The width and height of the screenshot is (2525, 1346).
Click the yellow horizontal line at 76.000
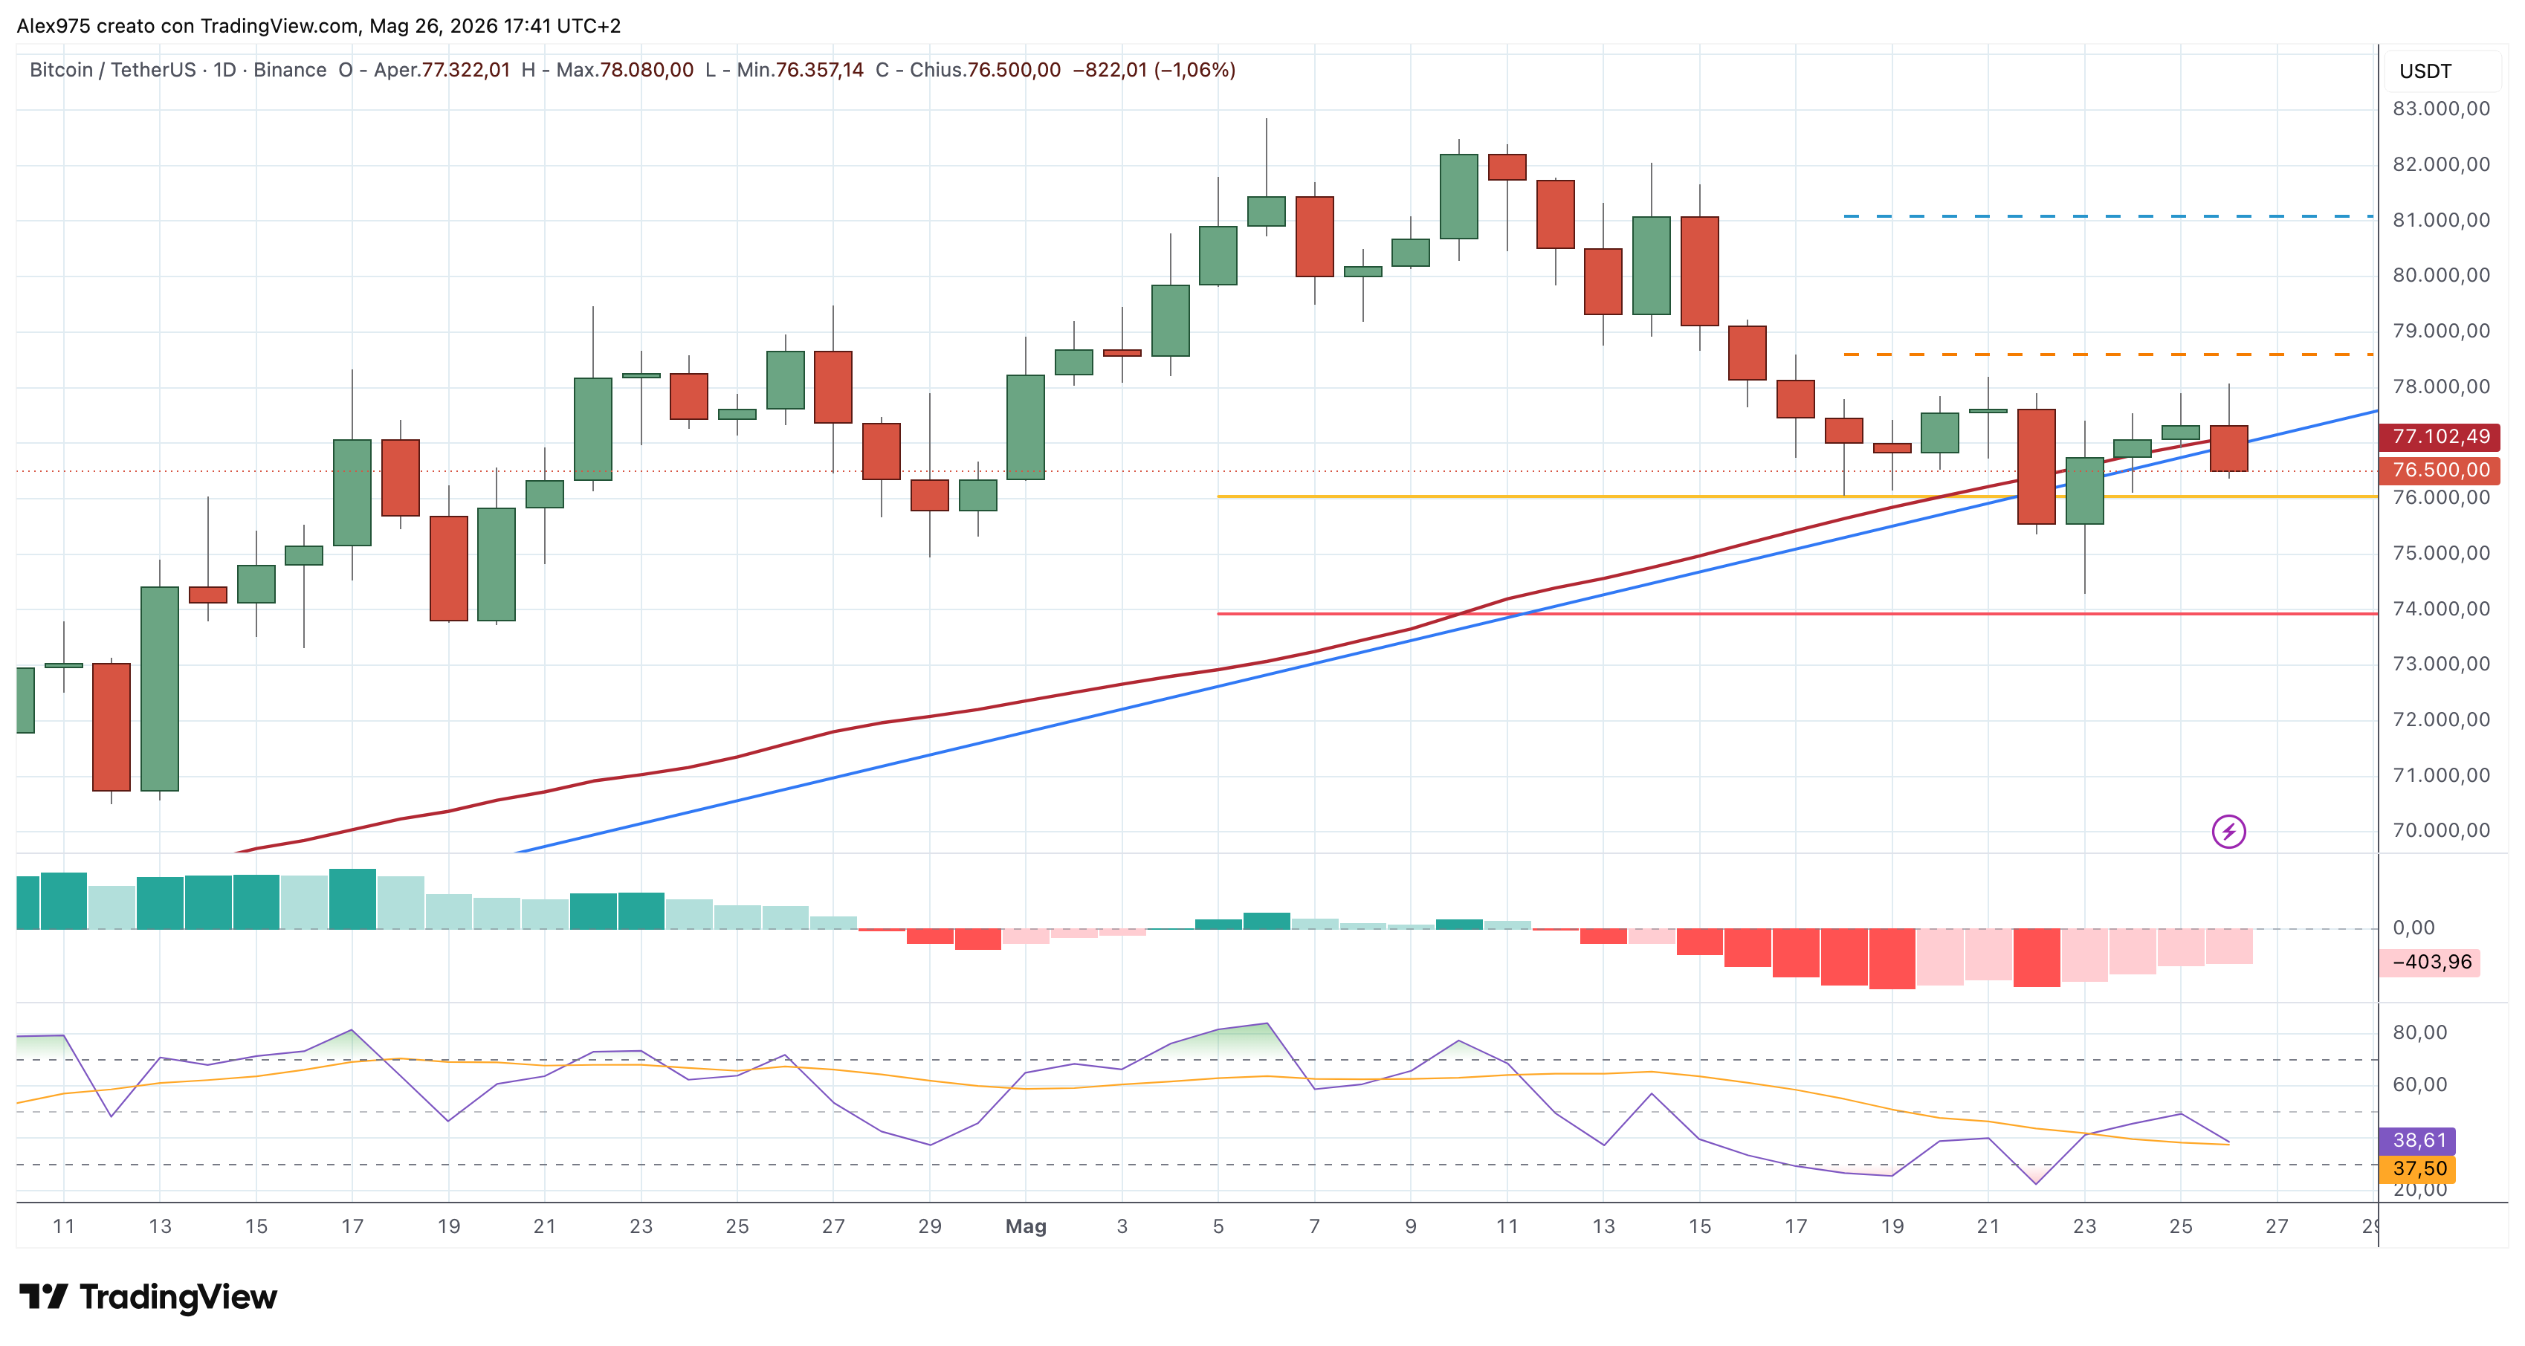click(1797, 496)
